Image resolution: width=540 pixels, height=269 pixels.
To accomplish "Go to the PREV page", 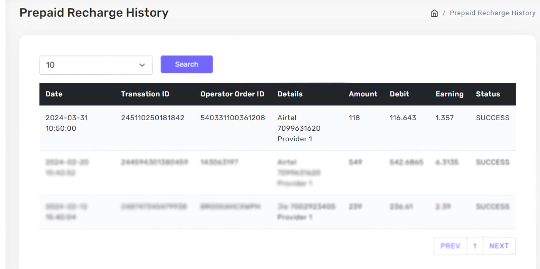I will click(x=450, y=246).
